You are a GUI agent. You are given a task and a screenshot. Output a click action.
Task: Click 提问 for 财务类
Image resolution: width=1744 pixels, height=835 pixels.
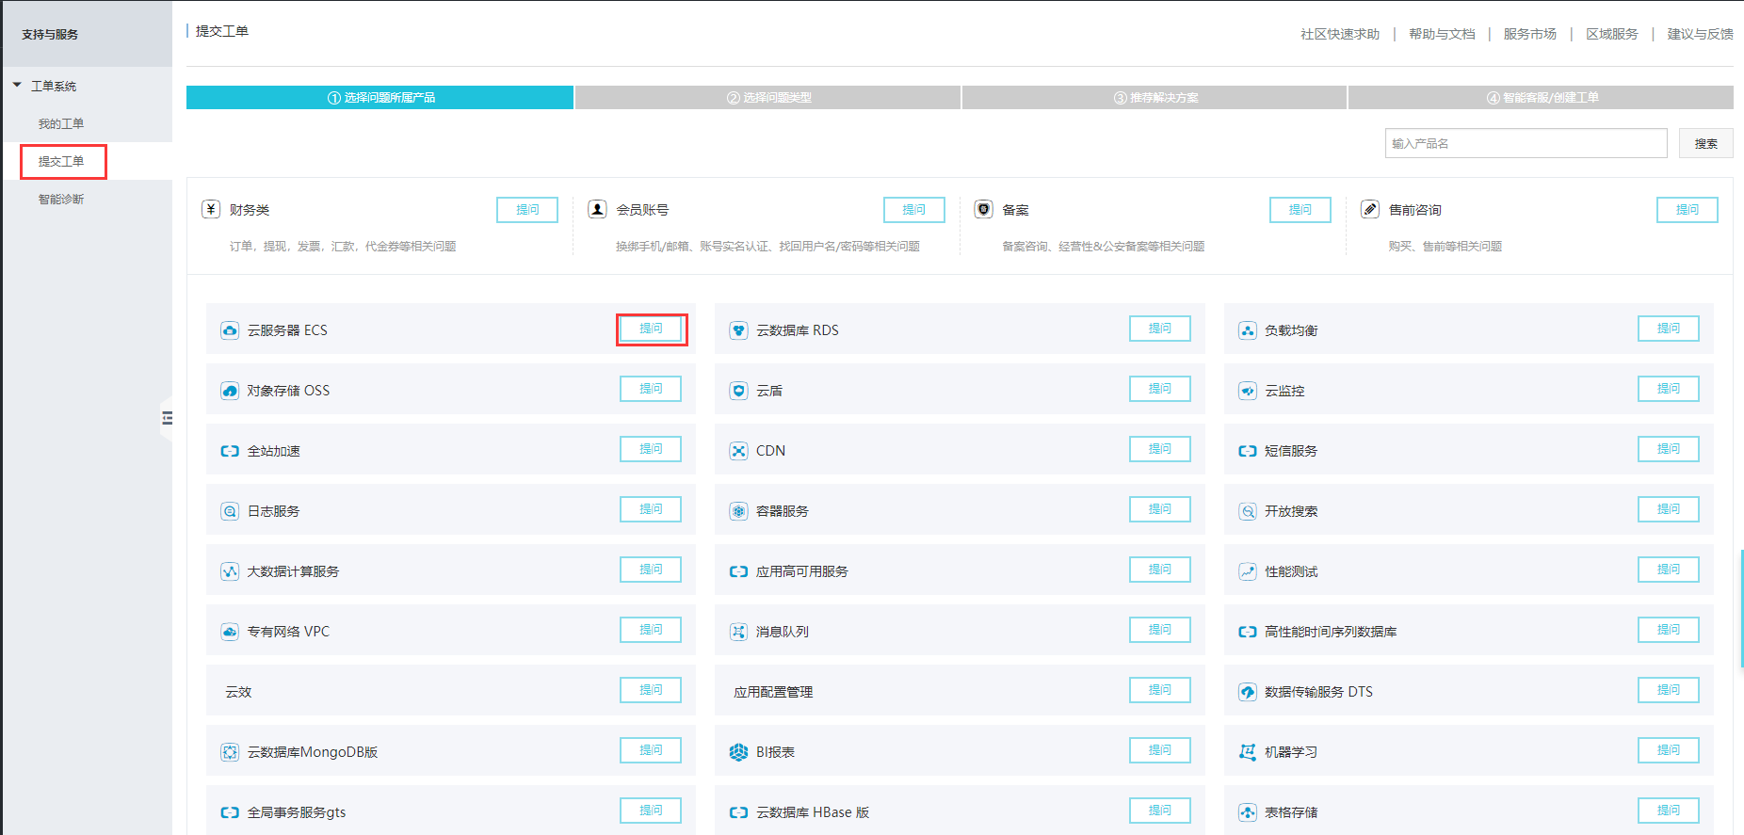(x=527, y=210)
